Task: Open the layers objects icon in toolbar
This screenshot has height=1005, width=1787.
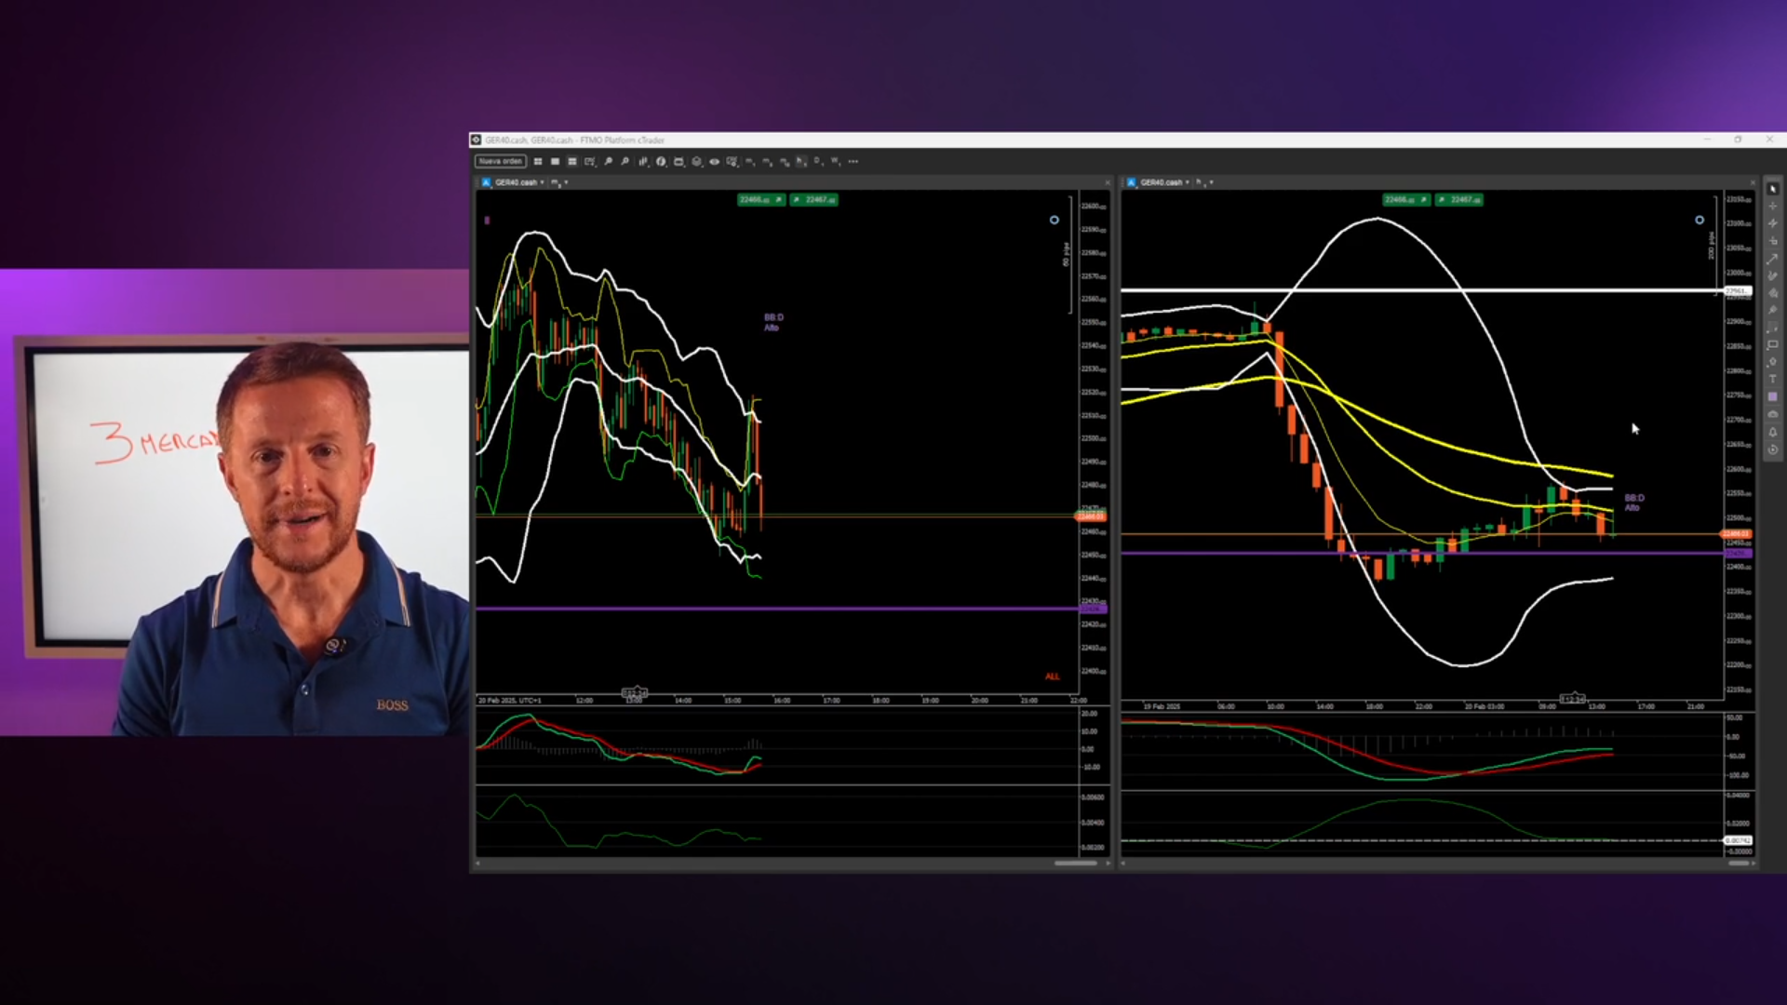Action: coord(696,161)
